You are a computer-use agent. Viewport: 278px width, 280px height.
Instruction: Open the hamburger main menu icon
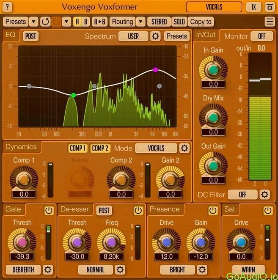pyautogui.click(x=270, y=22)
